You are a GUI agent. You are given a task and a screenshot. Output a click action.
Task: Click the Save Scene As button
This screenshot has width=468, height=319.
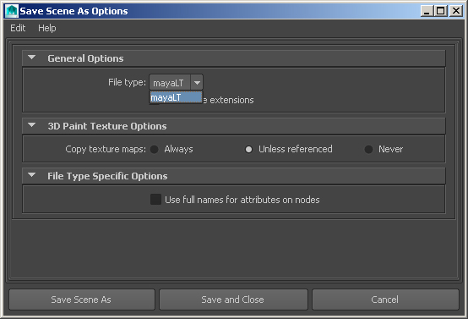click(x=82, y=300)
